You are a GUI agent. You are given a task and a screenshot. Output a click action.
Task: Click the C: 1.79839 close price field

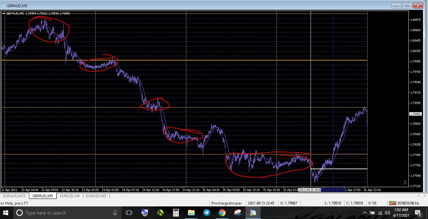[355, 203]
